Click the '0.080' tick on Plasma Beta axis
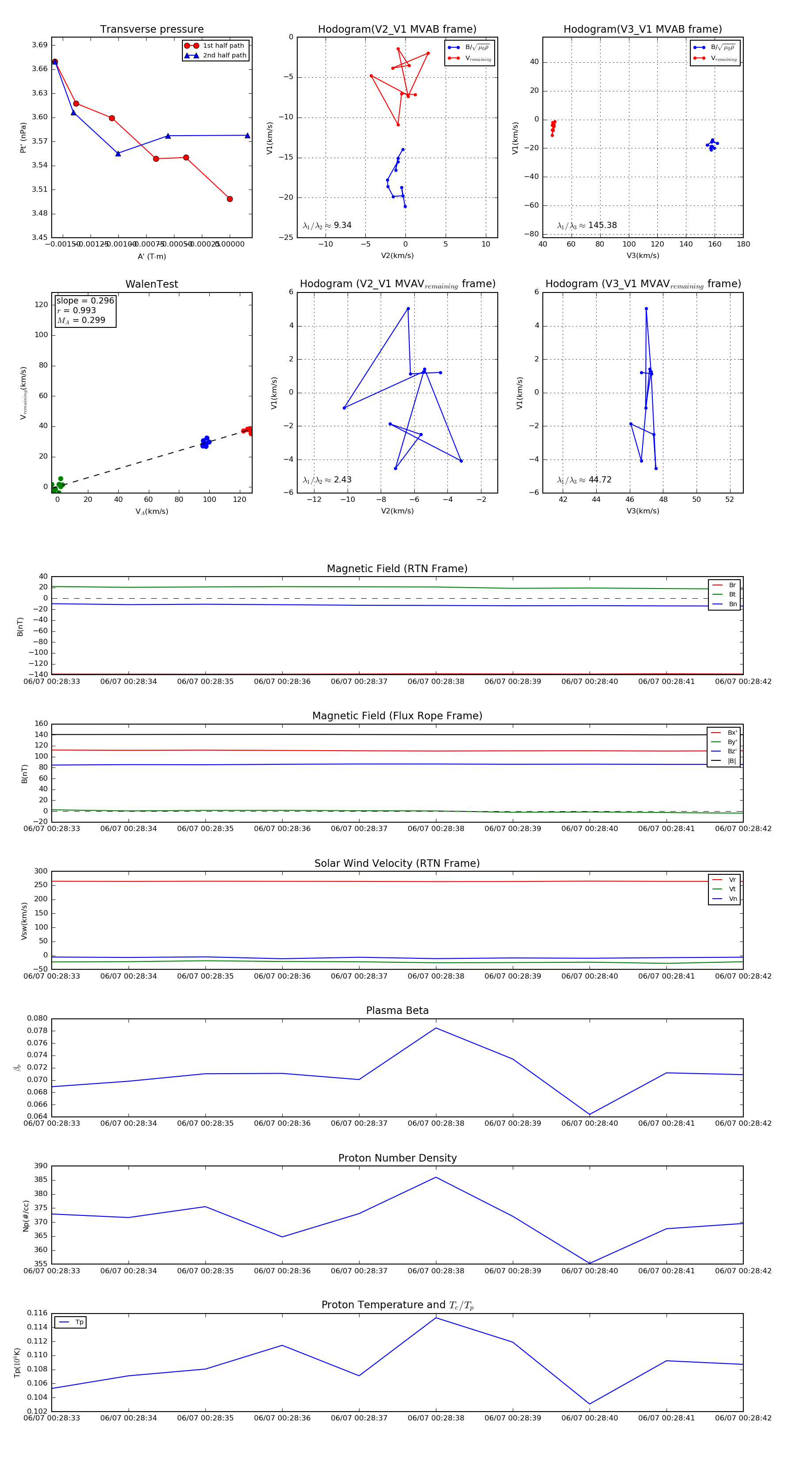The width and height of the screenshot is (795, 1458). point(38,1018)
